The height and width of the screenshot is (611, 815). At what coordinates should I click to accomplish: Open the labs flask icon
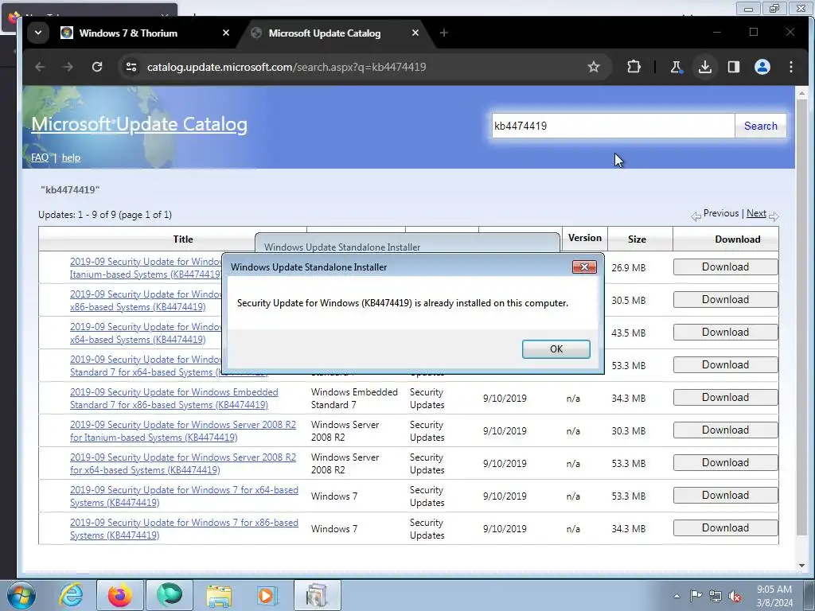pyautogui.click(x=676, y=67)
